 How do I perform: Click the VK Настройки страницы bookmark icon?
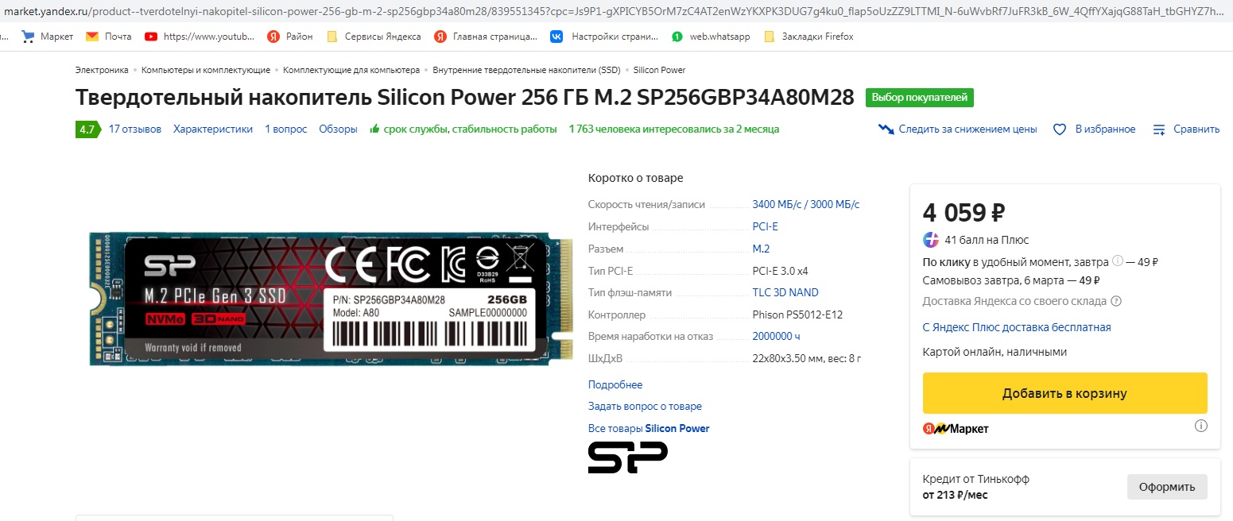[x=556, y=37]
